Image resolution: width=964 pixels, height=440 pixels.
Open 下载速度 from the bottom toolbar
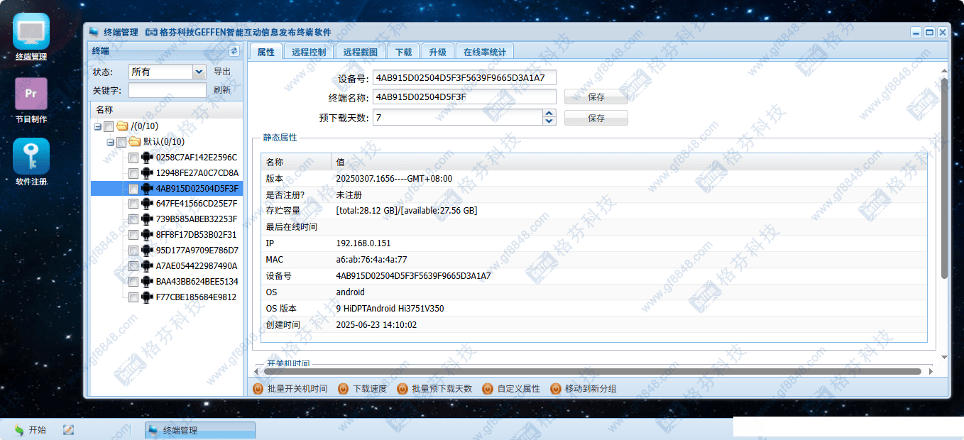343,389
